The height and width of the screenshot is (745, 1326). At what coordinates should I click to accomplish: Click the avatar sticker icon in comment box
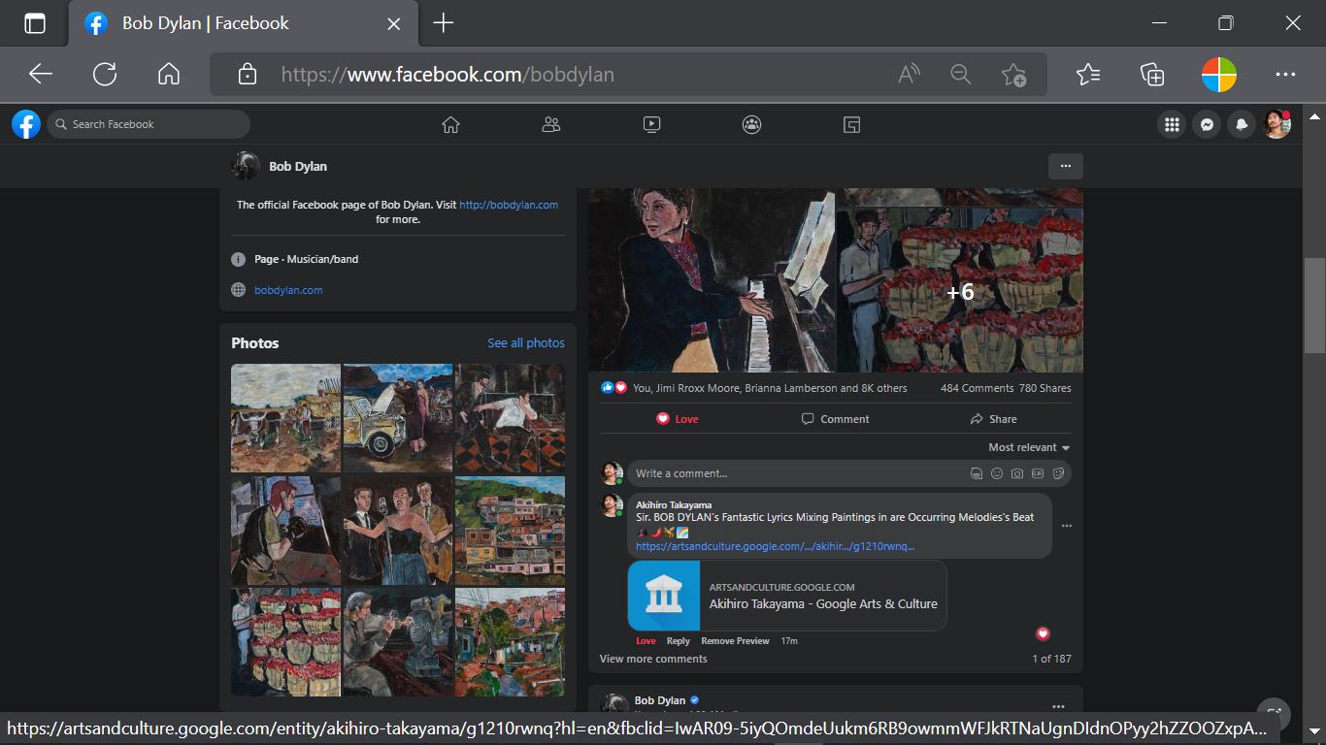(x=977, y=473)
